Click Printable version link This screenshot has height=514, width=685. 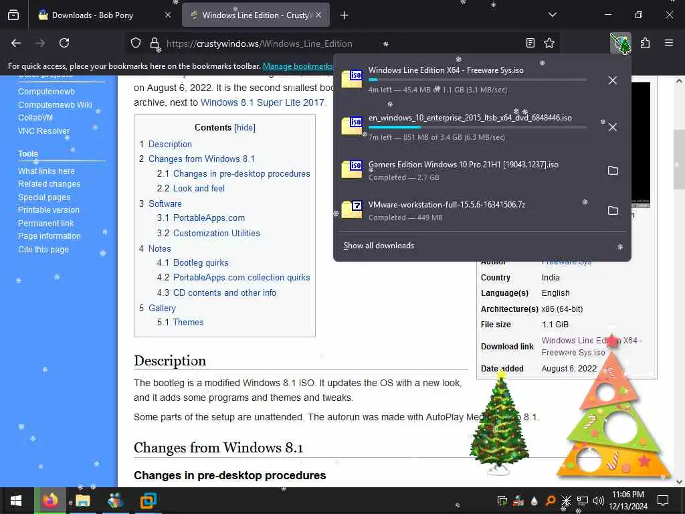tap(48, 210)
